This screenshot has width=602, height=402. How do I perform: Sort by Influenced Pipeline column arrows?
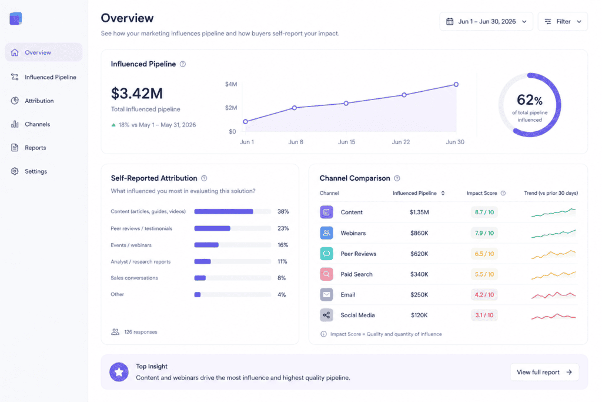coord(443,193)
